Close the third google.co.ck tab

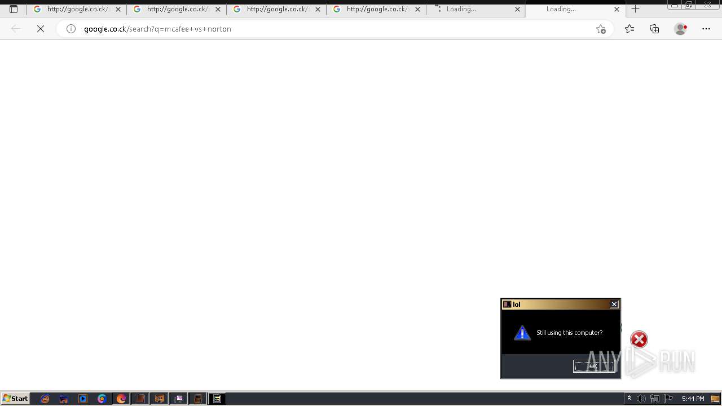coord(318,9)
